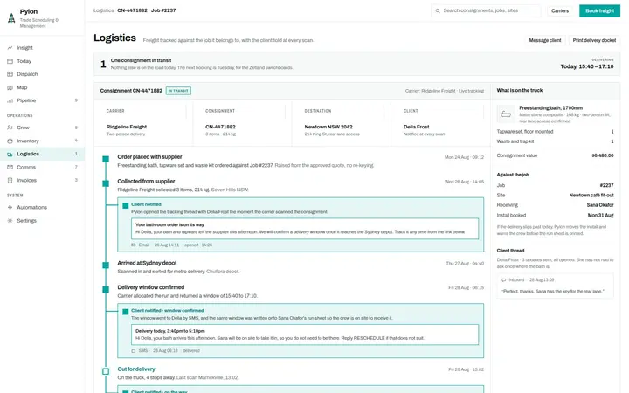
Task: Select the Collected from supplier marker
Action: [x=106, y=183]
